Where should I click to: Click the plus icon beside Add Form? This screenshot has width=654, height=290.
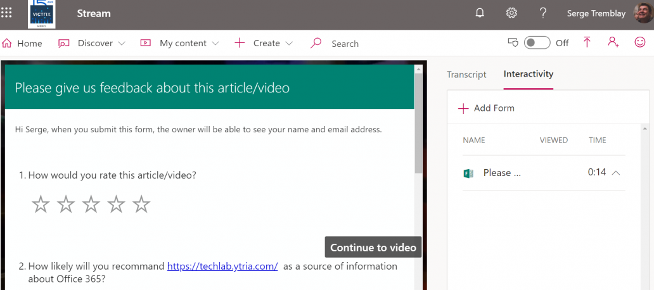463,109
